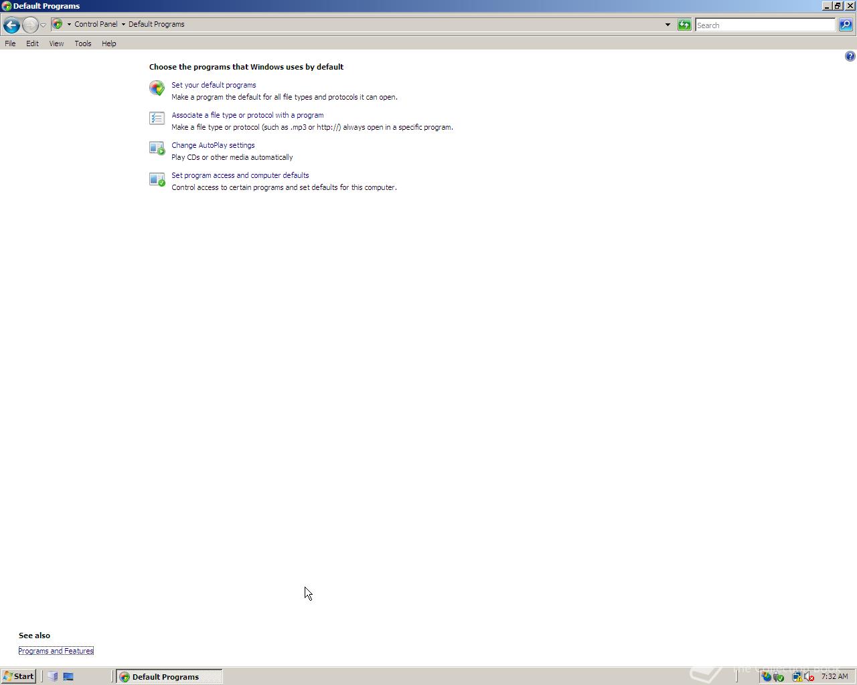
Task: Click the Change AutoPlay settings icon
Action: (157, 149)
